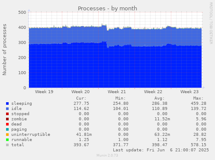Click total maximum value 578.15
Image resolution: width=215 pixels, height=160 pixels.
pyautogui.click(x=199, y=145)
